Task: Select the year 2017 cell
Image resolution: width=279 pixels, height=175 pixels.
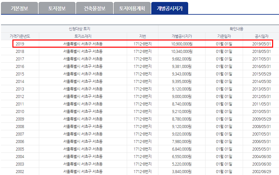Action: coord(20,59)
